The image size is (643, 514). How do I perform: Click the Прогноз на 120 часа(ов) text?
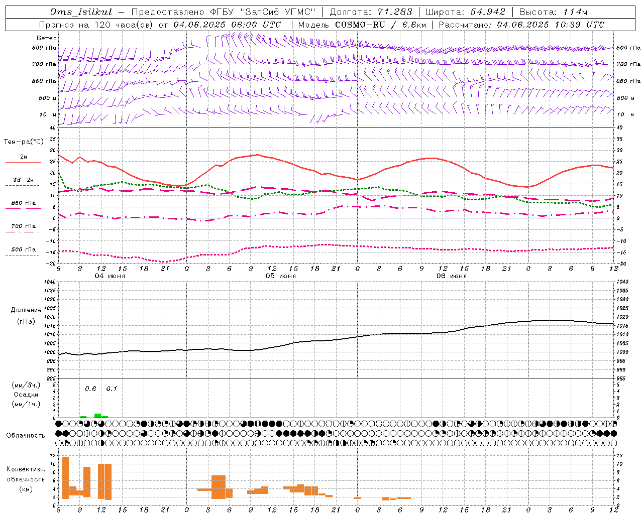97,25
